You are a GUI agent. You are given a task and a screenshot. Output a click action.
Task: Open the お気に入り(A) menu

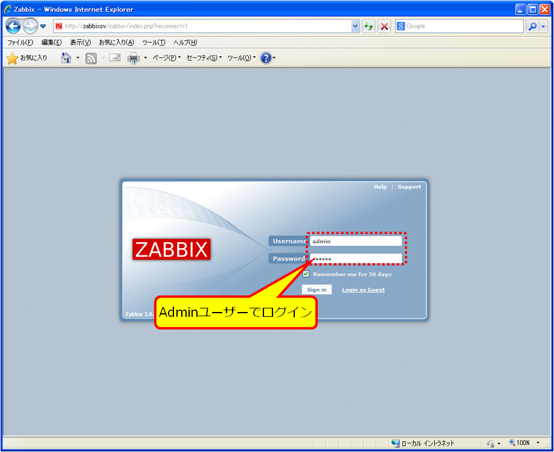116,42
